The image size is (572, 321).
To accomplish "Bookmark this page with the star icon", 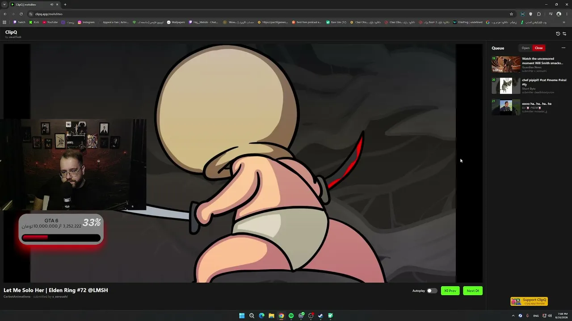I will pos(512,14).
